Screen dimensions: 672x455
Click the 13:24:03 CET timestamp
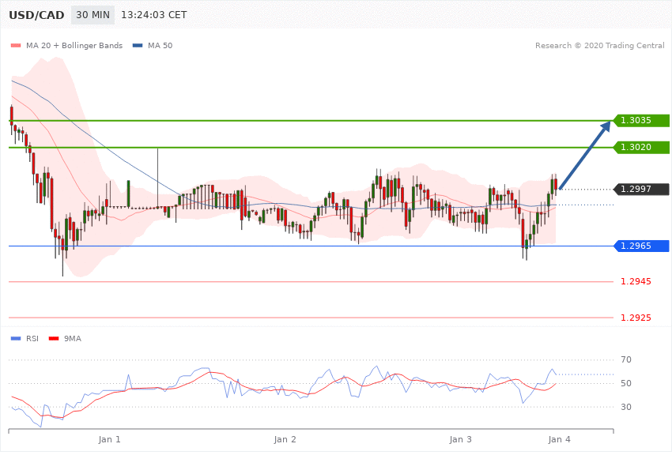click(154, 15)
